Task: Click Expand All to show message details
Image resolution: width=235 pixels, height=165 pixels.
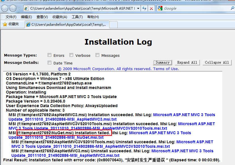Action: pos(187,62)
